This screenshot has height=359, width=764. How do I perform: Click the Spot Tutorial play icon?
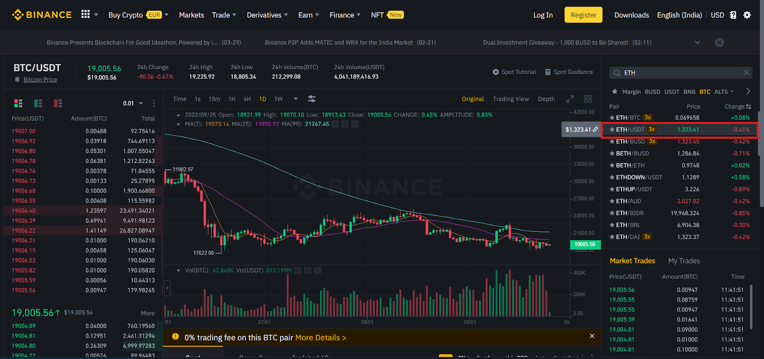pyautogui.click(x=496, y=72)
